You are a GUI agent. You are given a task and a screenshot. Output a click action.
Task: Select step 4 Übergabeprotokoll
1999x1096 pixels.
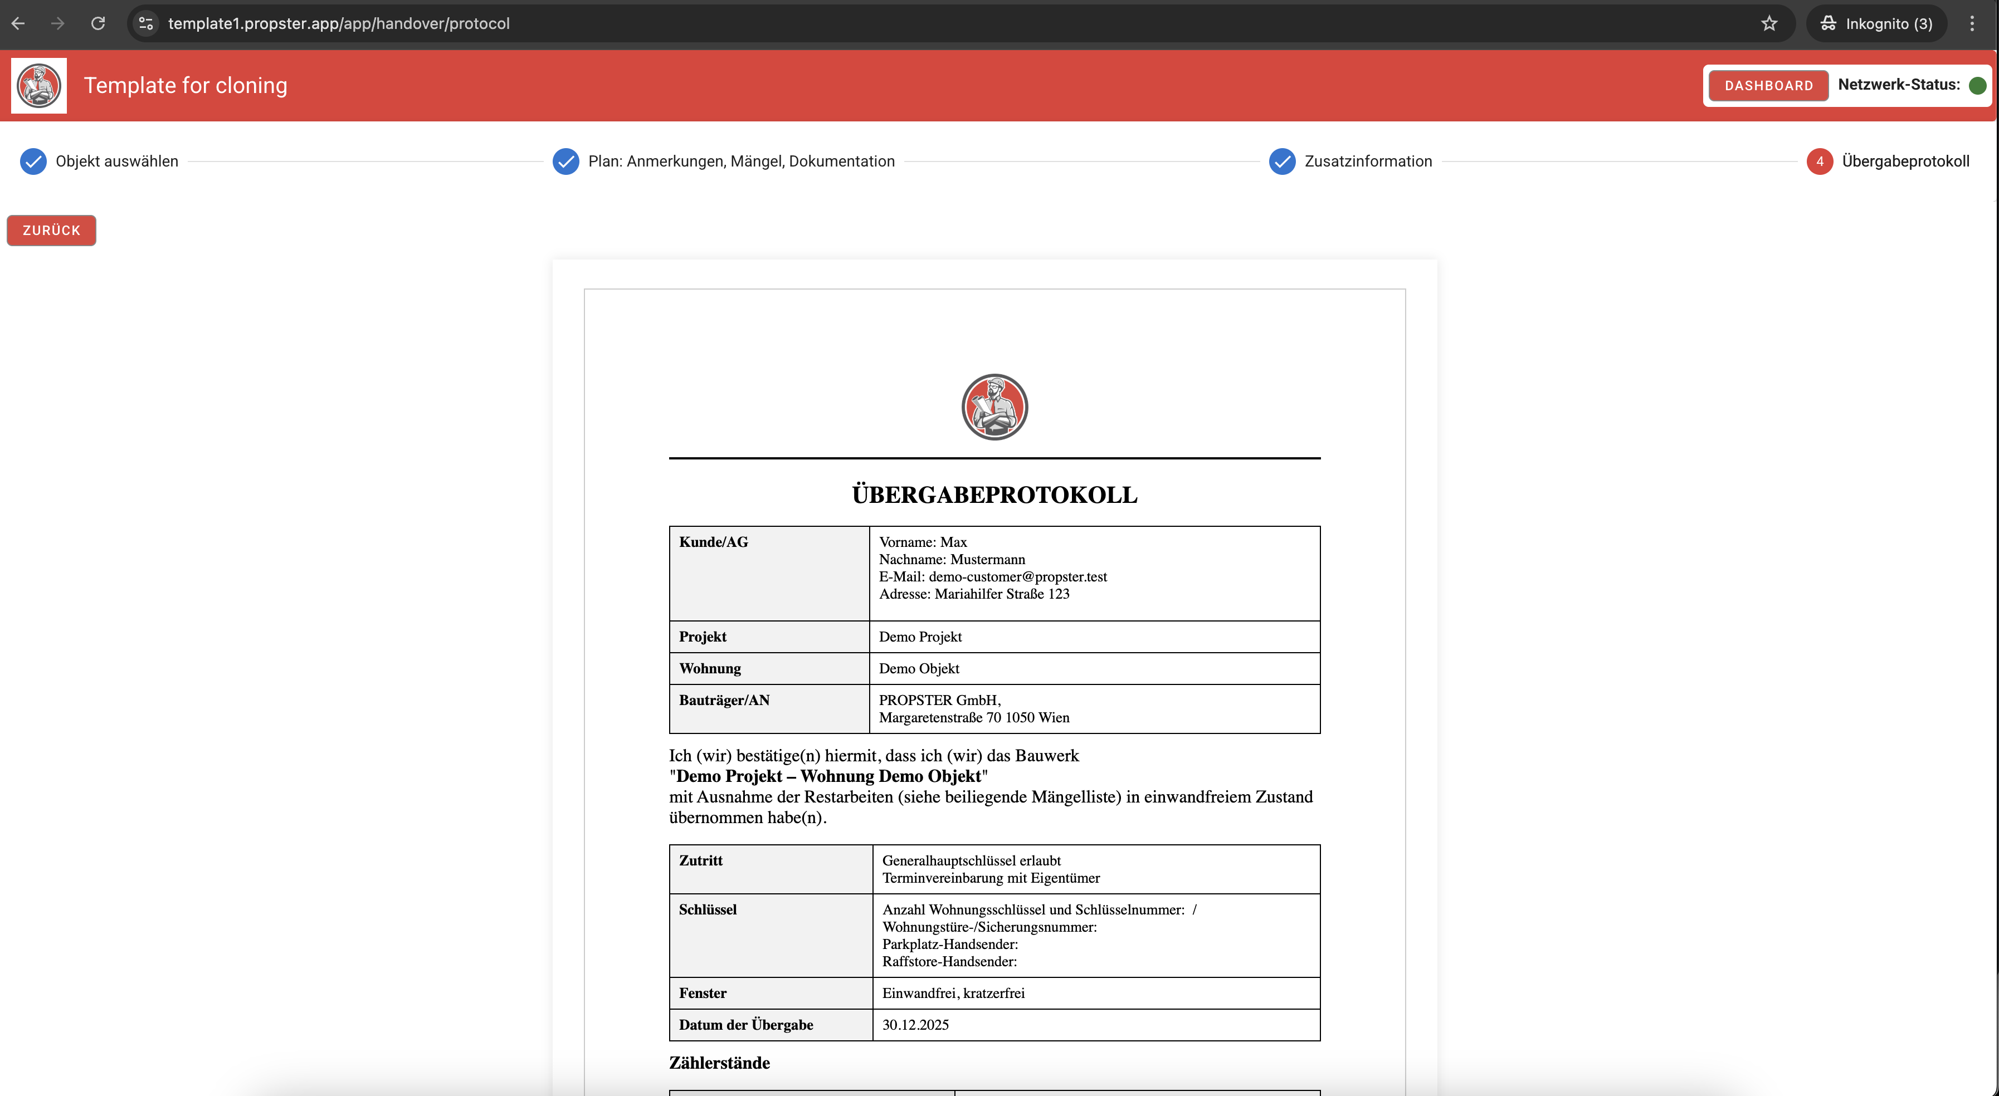point(1820,162)
